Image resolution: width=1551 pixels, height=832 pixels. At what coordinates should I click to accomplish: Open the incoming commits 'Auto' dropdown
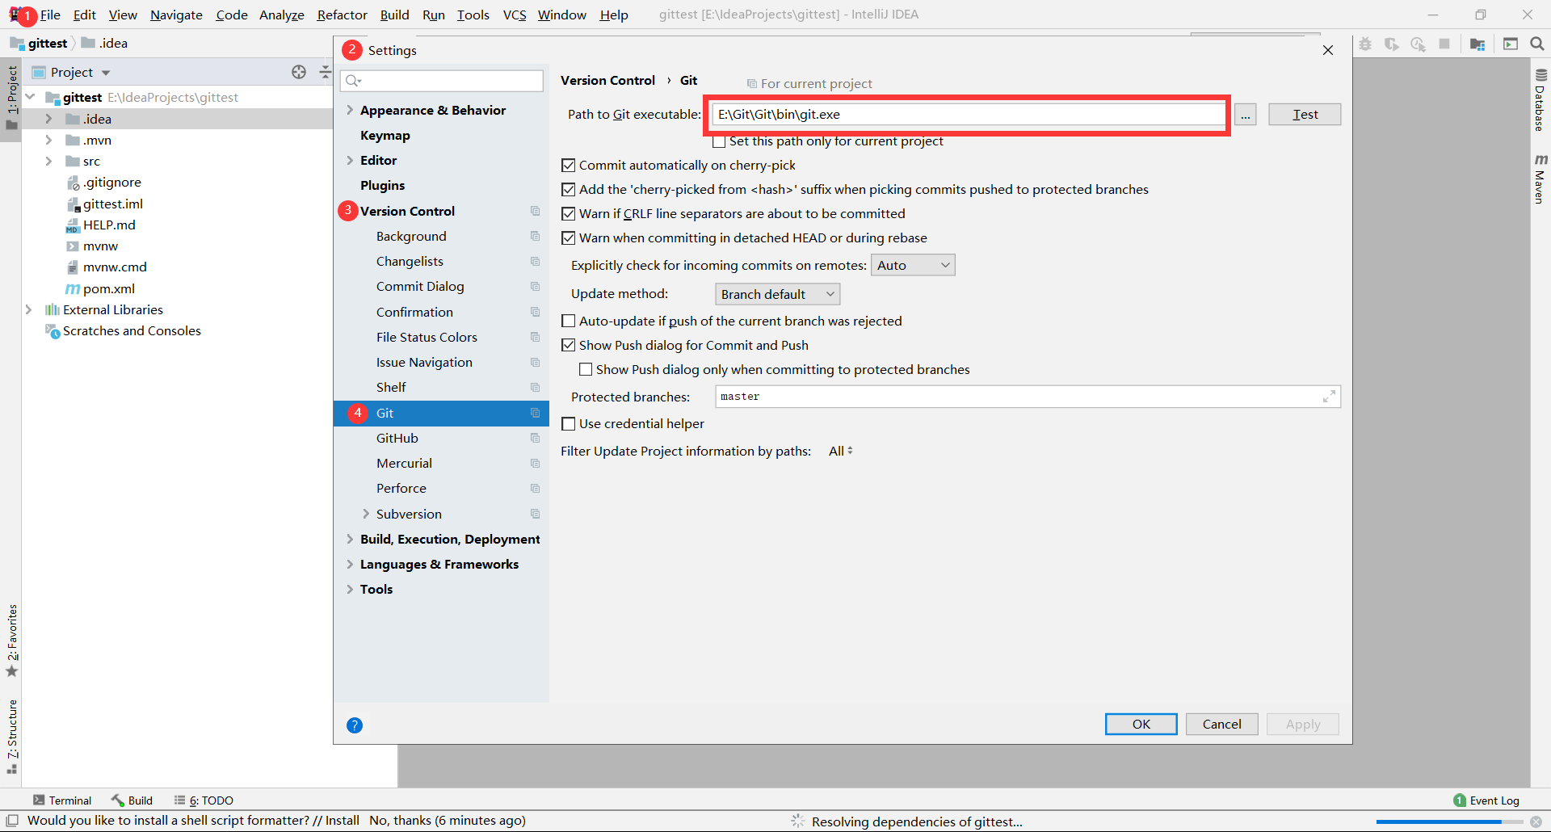coord(913,265)
